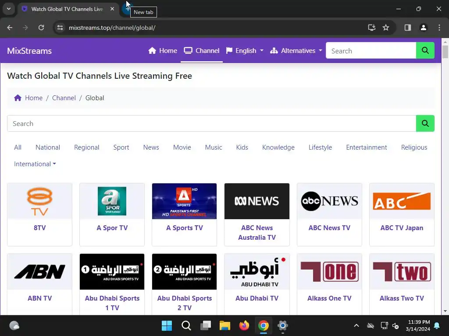The image size is (449, 336).
Task: Expand the Alternatives dropdown
Action: pyautogui.click(x=296, y=51)
